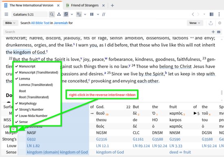The image size is (224, 157).
Task: Open the panel layout icon
Action: 211,14
